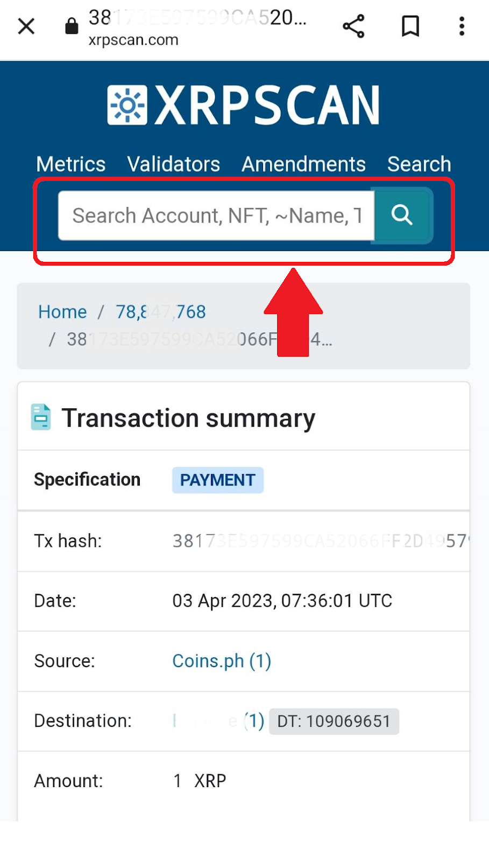This screenshot has height=862, width=489.
Task: Select the PAYMENT specification badge
Action: 217,479
